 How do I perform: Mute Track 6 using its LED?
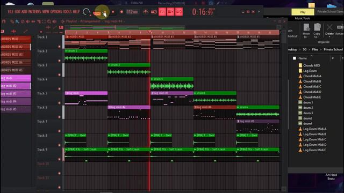(x=59, y=117)
